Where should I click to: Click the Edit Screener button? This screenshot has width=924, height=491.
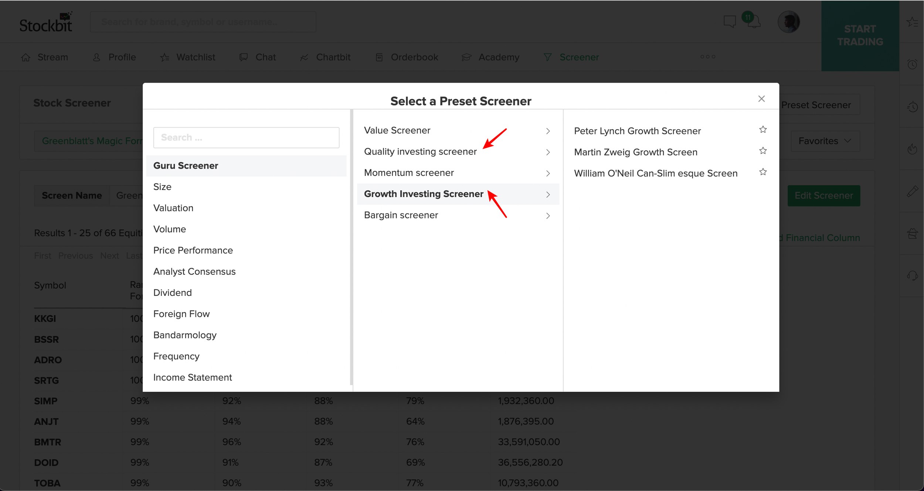[x=824, y=196]
